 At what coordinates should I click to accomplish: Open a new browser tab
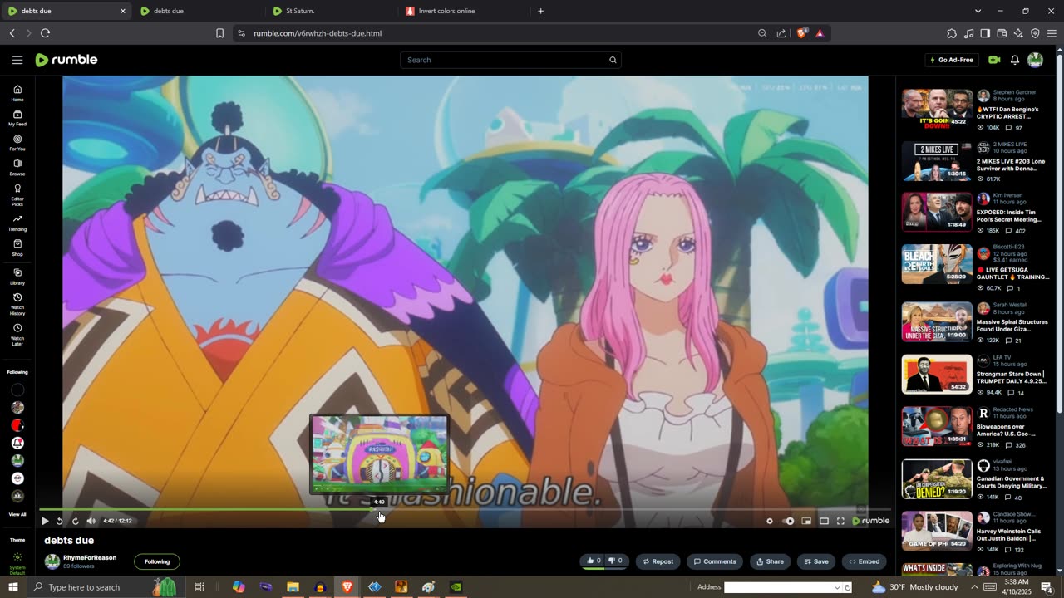pyautogui.click(x=540, y=11)
